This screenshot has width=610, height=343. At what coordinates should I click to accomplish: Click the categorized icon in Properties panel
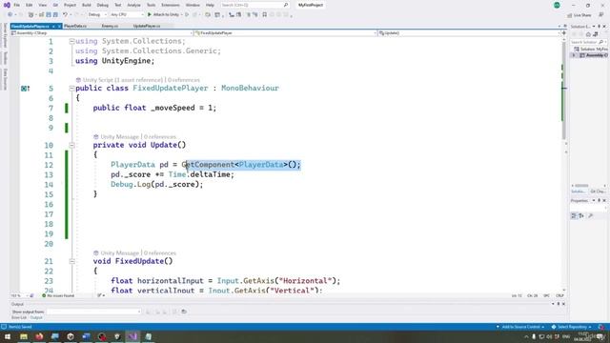coord(574,216)
